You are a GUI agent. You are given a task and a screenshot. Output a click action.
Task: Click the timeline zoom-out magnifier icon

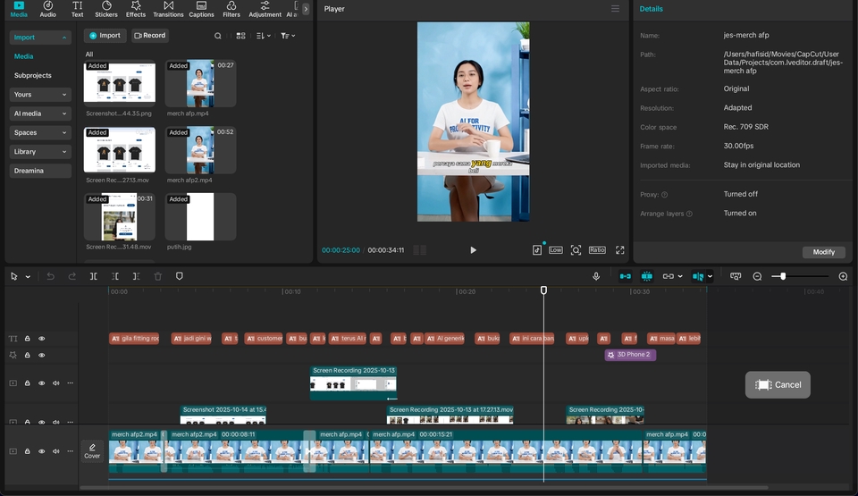coord(757,276)
